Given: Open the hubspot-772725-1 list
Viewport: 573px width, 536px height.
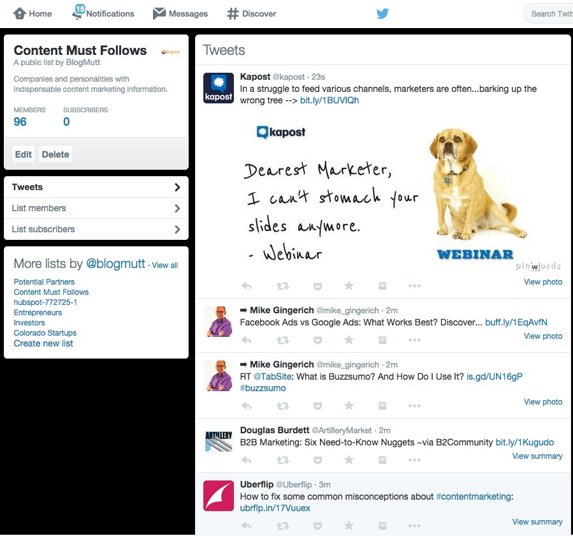Looking at the screenshot, I should (45, 302).
